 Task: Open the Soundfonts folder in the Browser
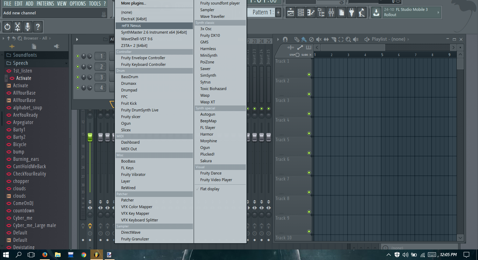pos(37,55)
